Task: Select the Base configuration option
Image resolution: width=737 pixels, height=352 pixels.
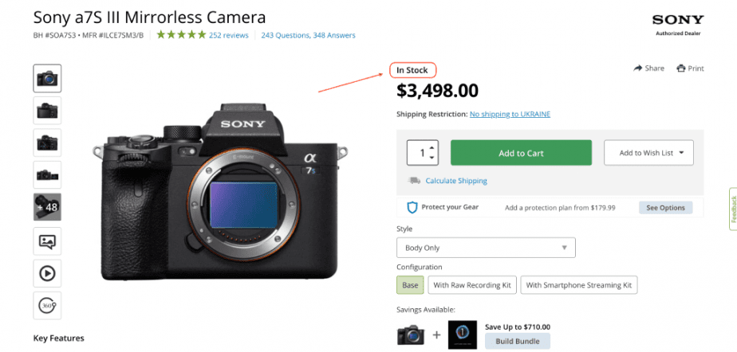Action: pyautogui.click(x=410, y=285)
